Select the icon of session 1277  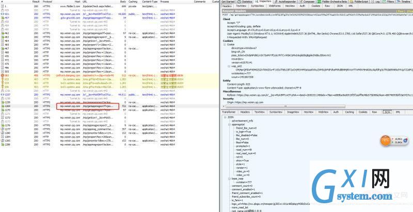3,129
